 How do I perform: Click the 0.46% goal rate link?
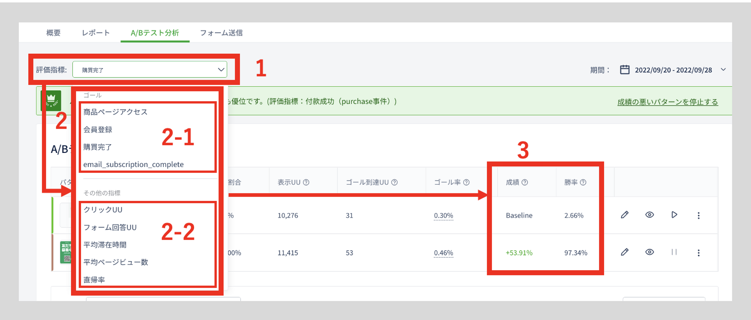click(443, 253)
